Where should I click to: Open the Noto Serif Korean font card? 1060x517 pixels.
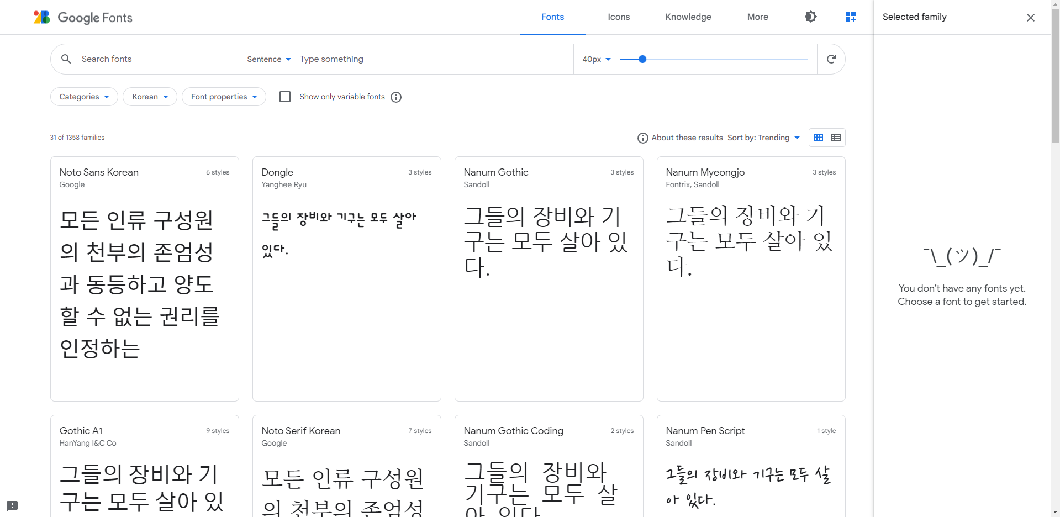click(x=347, y=466)
